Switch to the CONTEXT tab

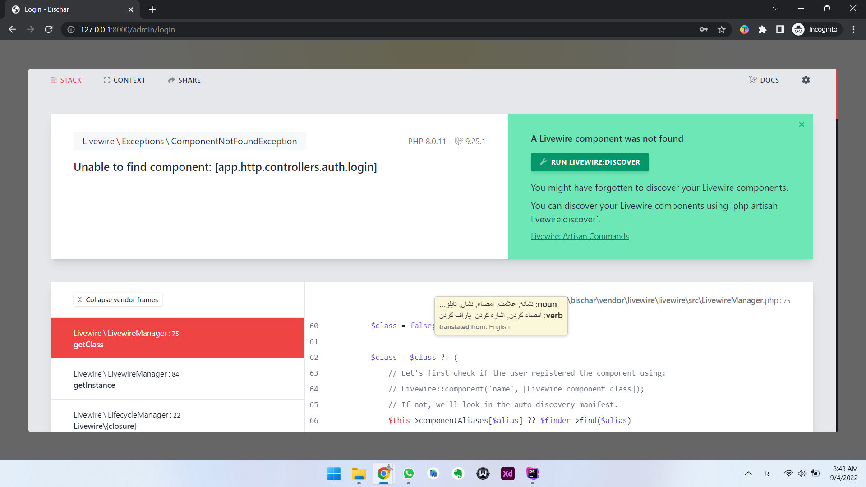[x=124, y=80]
